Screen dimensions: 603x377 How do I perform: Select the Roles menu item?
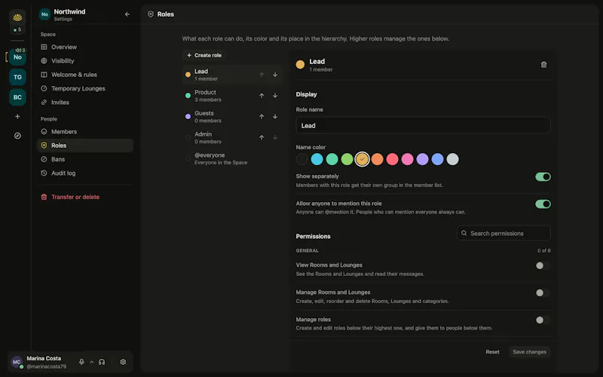85,146
